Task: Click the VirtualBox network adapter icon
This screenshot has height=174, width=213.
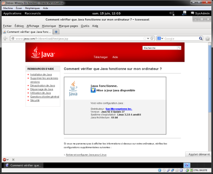Action: 173,170
